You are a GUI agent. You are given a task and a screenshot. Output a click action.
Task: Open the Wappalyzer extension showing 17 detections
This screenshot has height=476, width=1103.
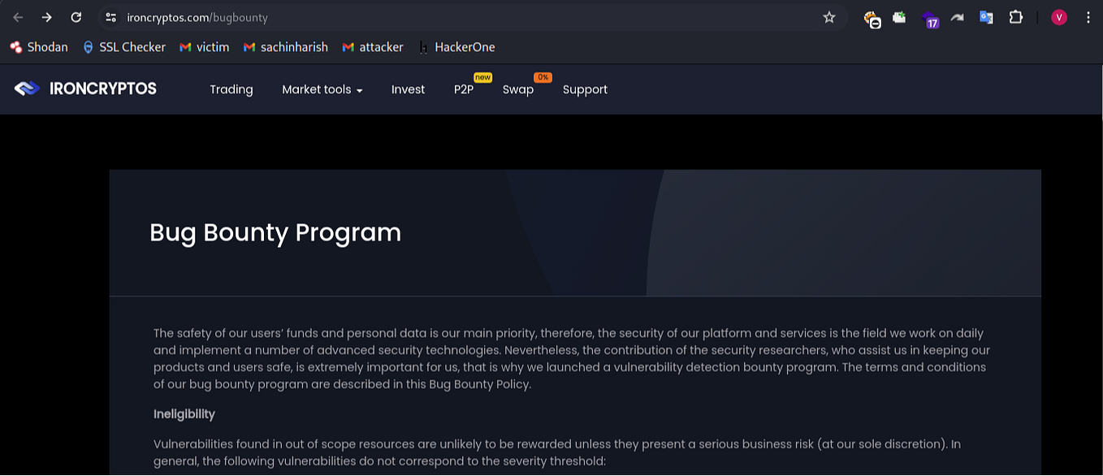tap(931, 17)
